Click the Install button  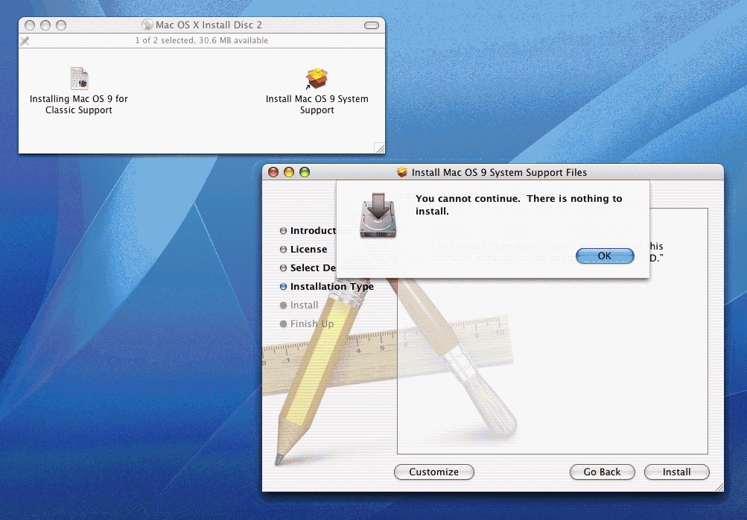click(676, 472)
